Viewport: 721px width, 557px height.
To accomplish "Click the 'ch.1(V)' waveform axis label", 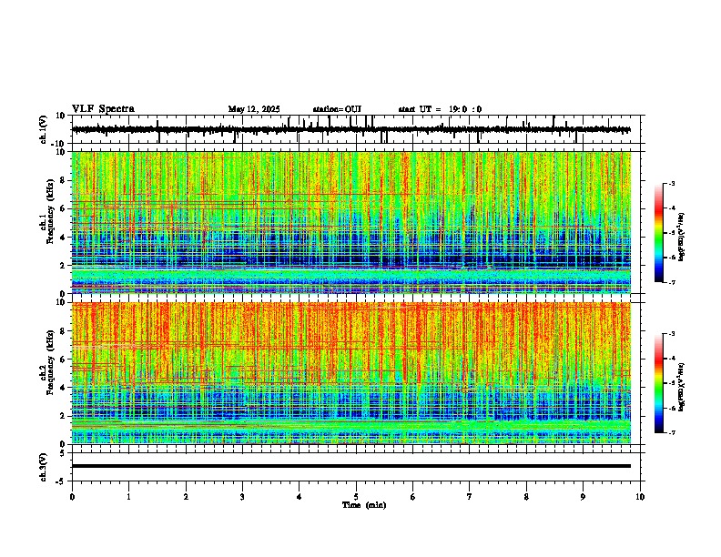I will point(44,129).
